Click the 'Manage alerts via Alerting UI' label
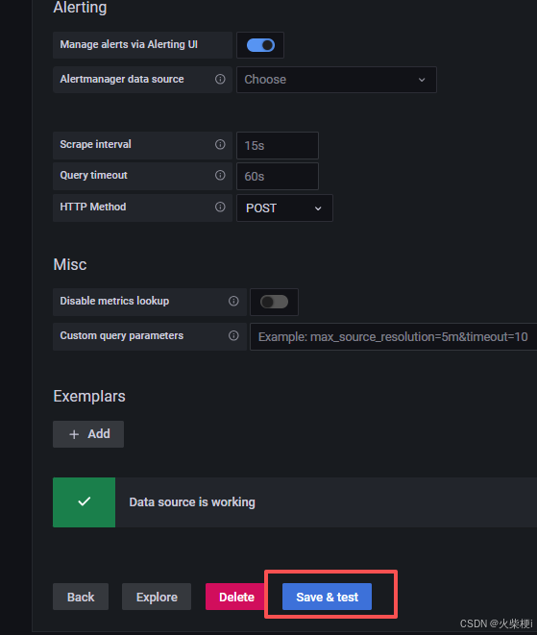Screen dimensions: 537x635 [x=129, y=44]
